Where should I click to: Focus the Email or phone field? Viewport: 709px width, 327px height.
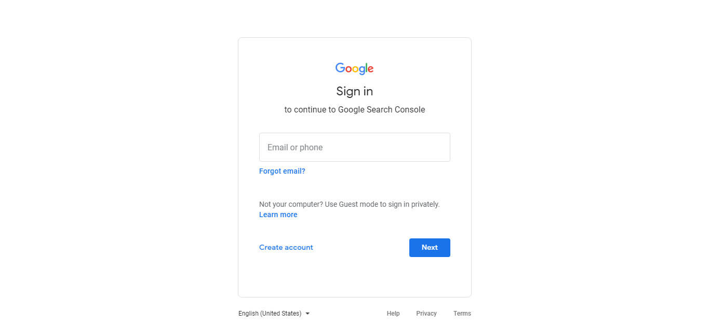354,147
